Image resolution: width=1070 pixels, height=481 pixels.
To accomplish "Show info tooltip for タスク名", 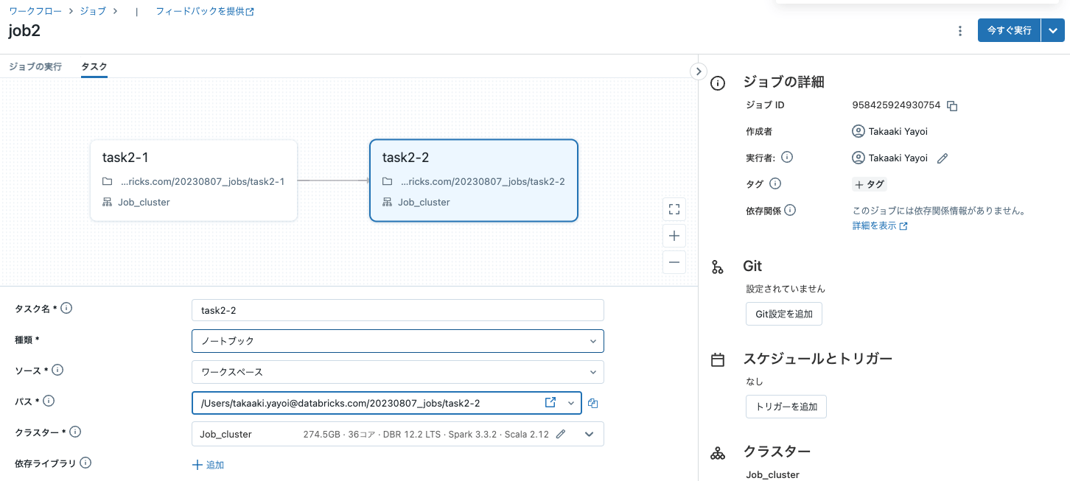I will 66,309.
